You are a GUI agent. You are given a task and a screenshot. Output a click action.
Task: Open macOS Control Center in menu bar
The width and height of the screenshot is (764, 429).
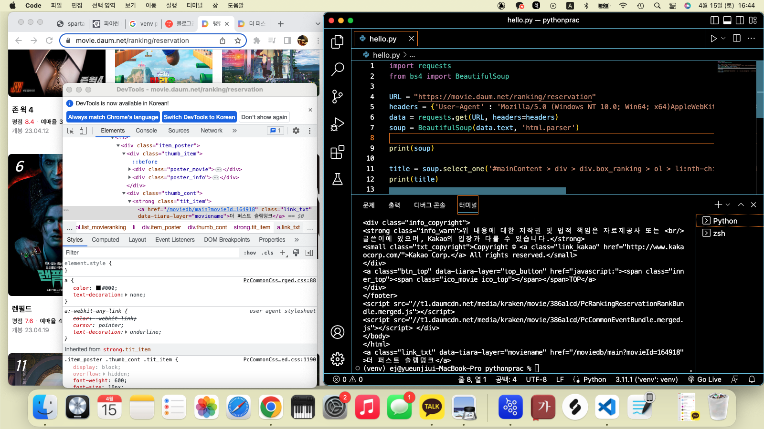tap(673, 6)
